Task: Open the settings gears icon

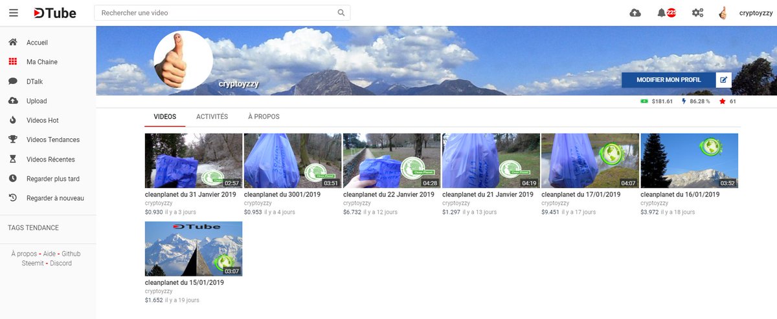Action: pyautogui.click(x=697, y=13)
